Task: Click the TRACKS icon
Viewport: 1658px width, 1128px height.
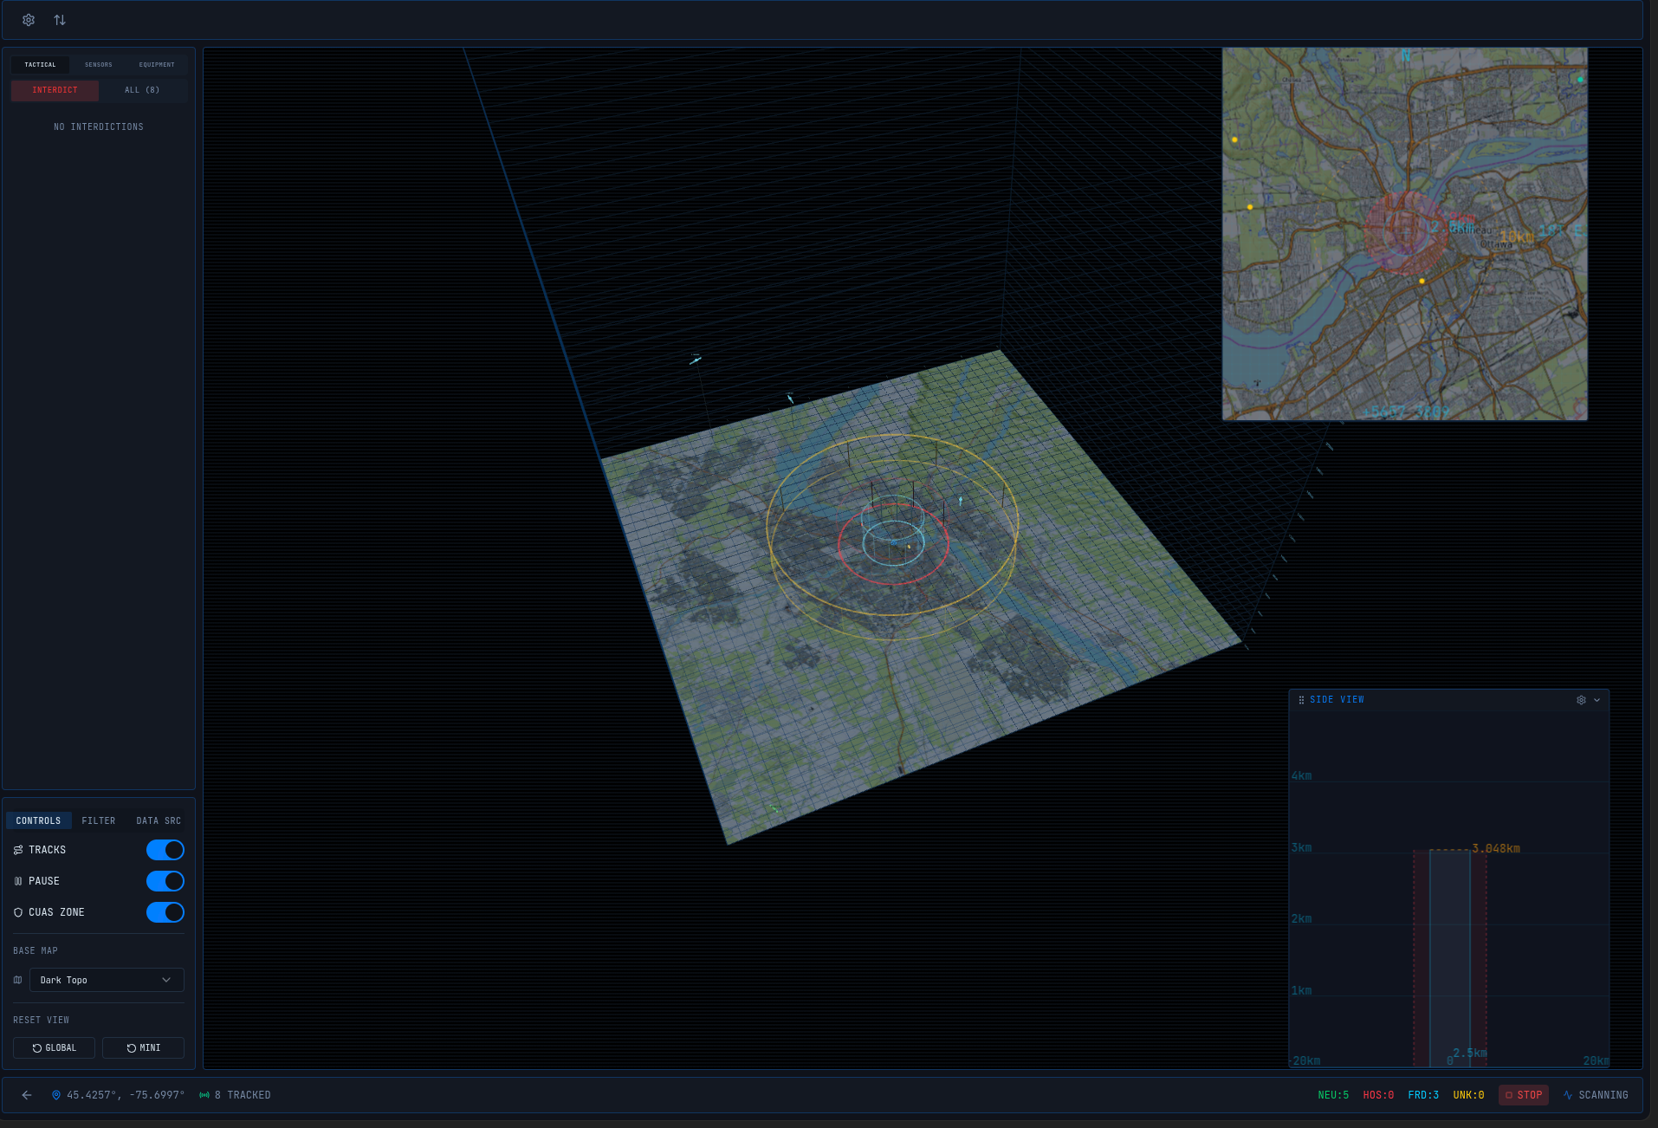Action: coord(18,850)
